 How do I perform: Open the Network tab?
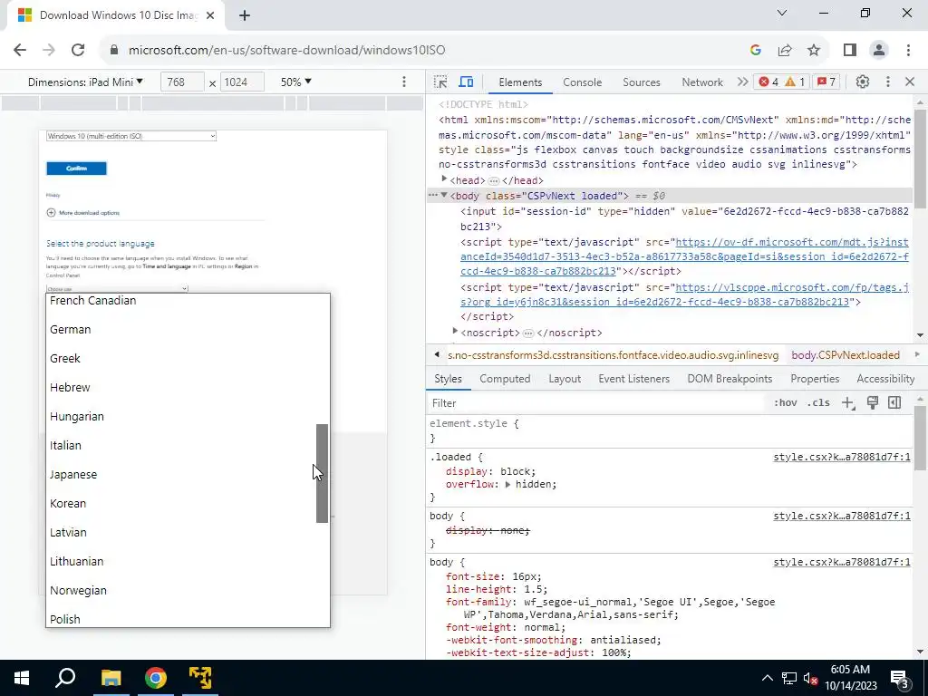[702, 82]
